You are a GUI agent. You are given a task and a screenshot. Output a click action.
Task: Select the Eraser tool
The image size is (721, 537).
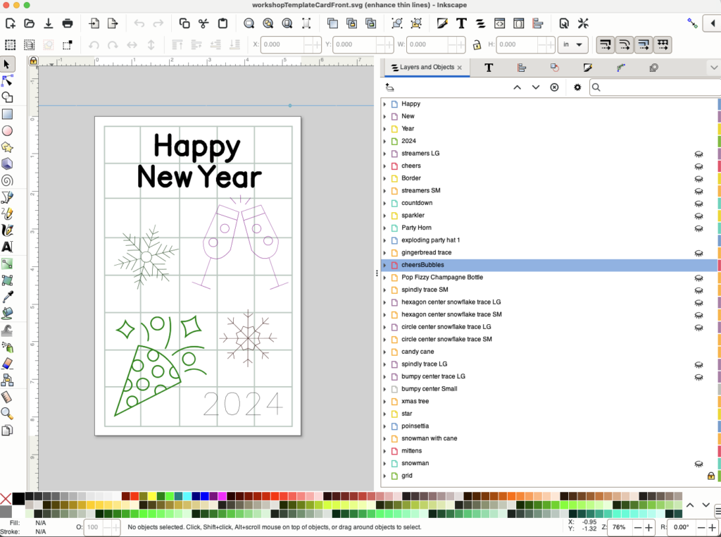tap(7, 364)
